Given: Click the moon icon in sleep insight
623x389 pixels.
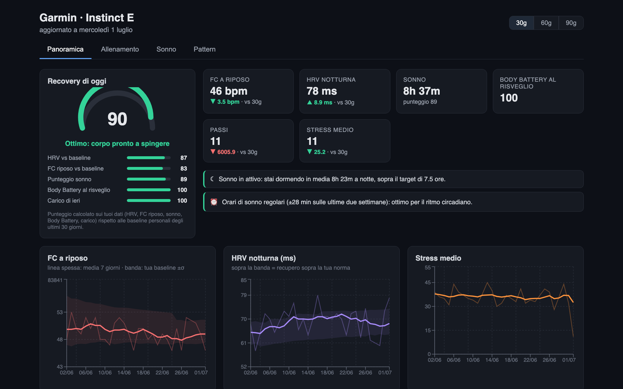Looking at the screenshot, I should coord(212,179).
